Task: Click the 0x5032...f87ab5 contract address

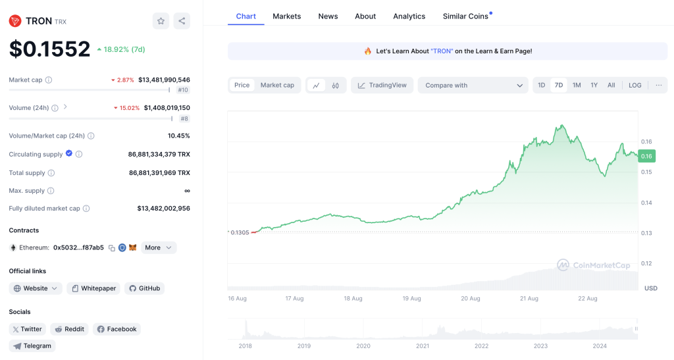Action: click(79, 248)
